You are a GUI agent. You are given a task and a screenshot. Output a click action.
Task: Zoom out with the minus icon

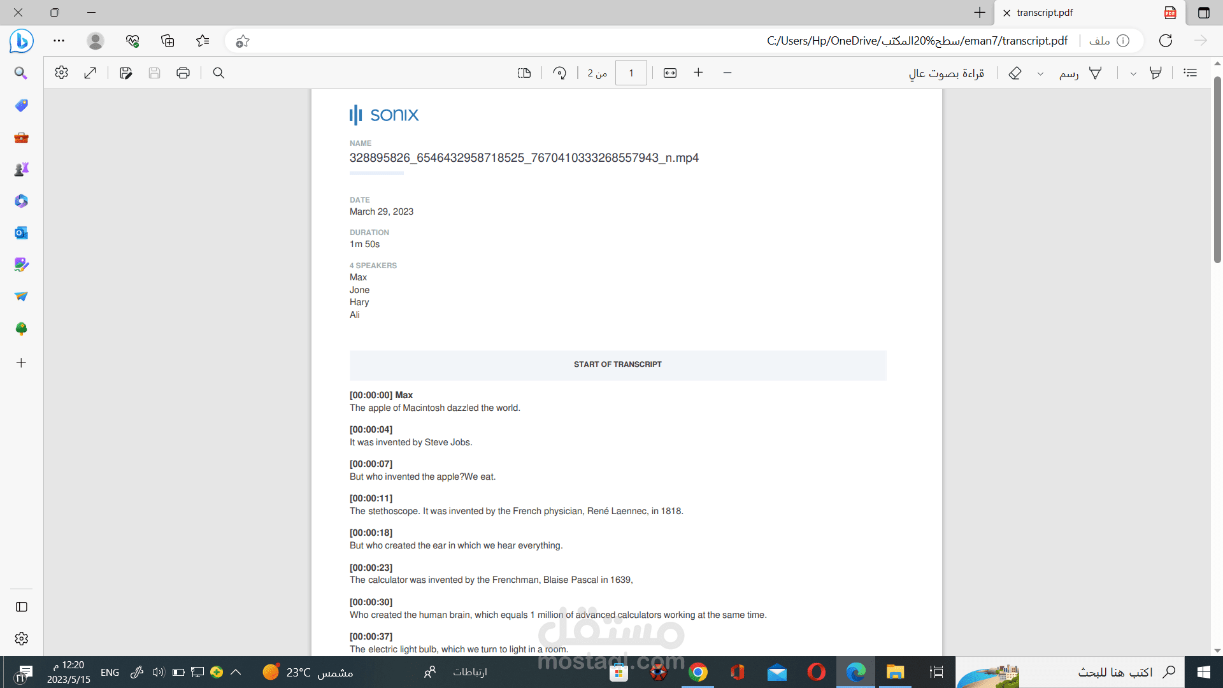[727, 73]
